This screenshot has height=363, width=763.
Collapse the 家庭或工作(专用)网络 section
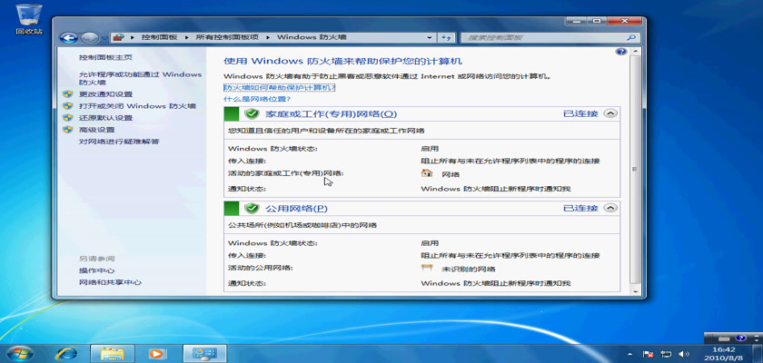609,113
